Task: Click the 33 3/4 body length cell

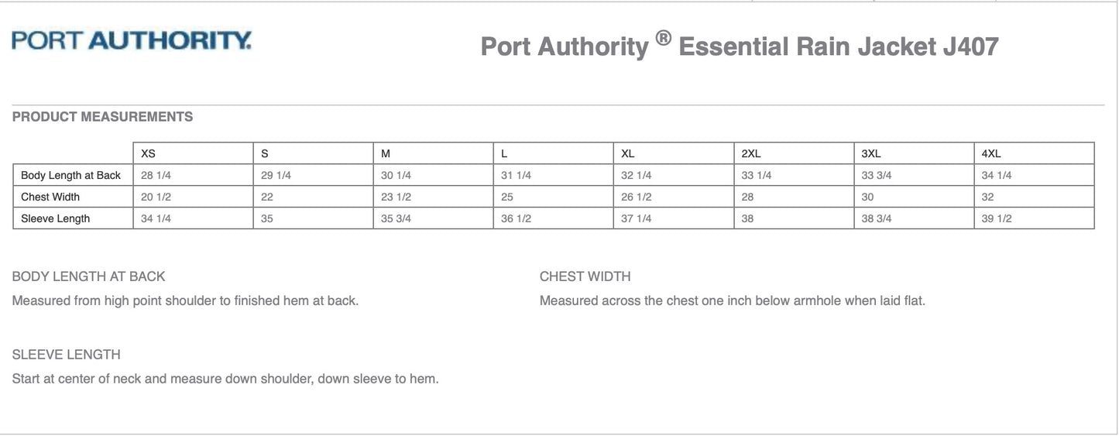Action: (877, 175)
